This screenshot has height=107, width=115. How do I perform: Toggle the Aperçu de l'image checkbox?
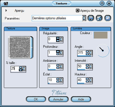(x=77, y=11)
